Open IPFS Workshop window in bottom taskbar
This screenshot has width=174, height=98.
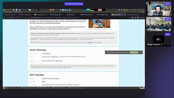coord(44,88)
